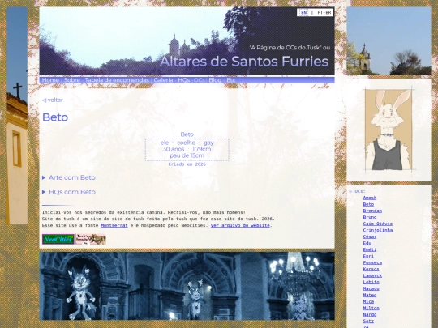Open Milton in the OCs list
The height and width of the screenshot is (328, 438).
371,308
